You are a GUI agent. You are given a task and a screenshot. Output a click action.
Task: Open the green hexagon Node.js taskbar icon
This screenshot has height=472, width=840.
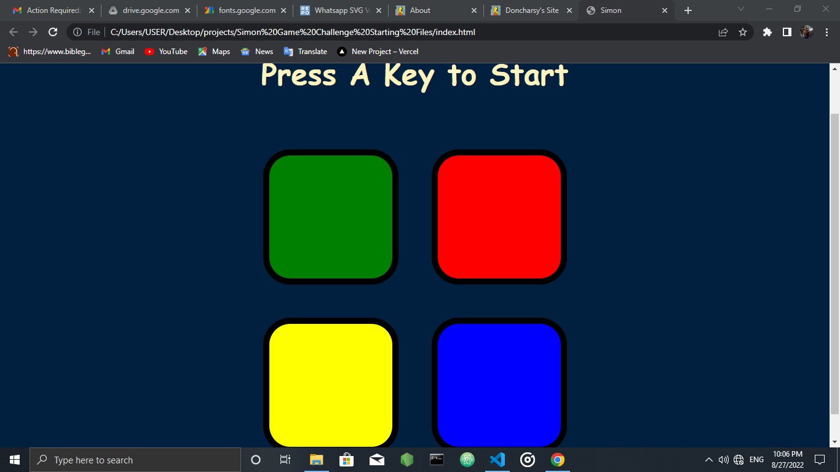coord(406,460)
